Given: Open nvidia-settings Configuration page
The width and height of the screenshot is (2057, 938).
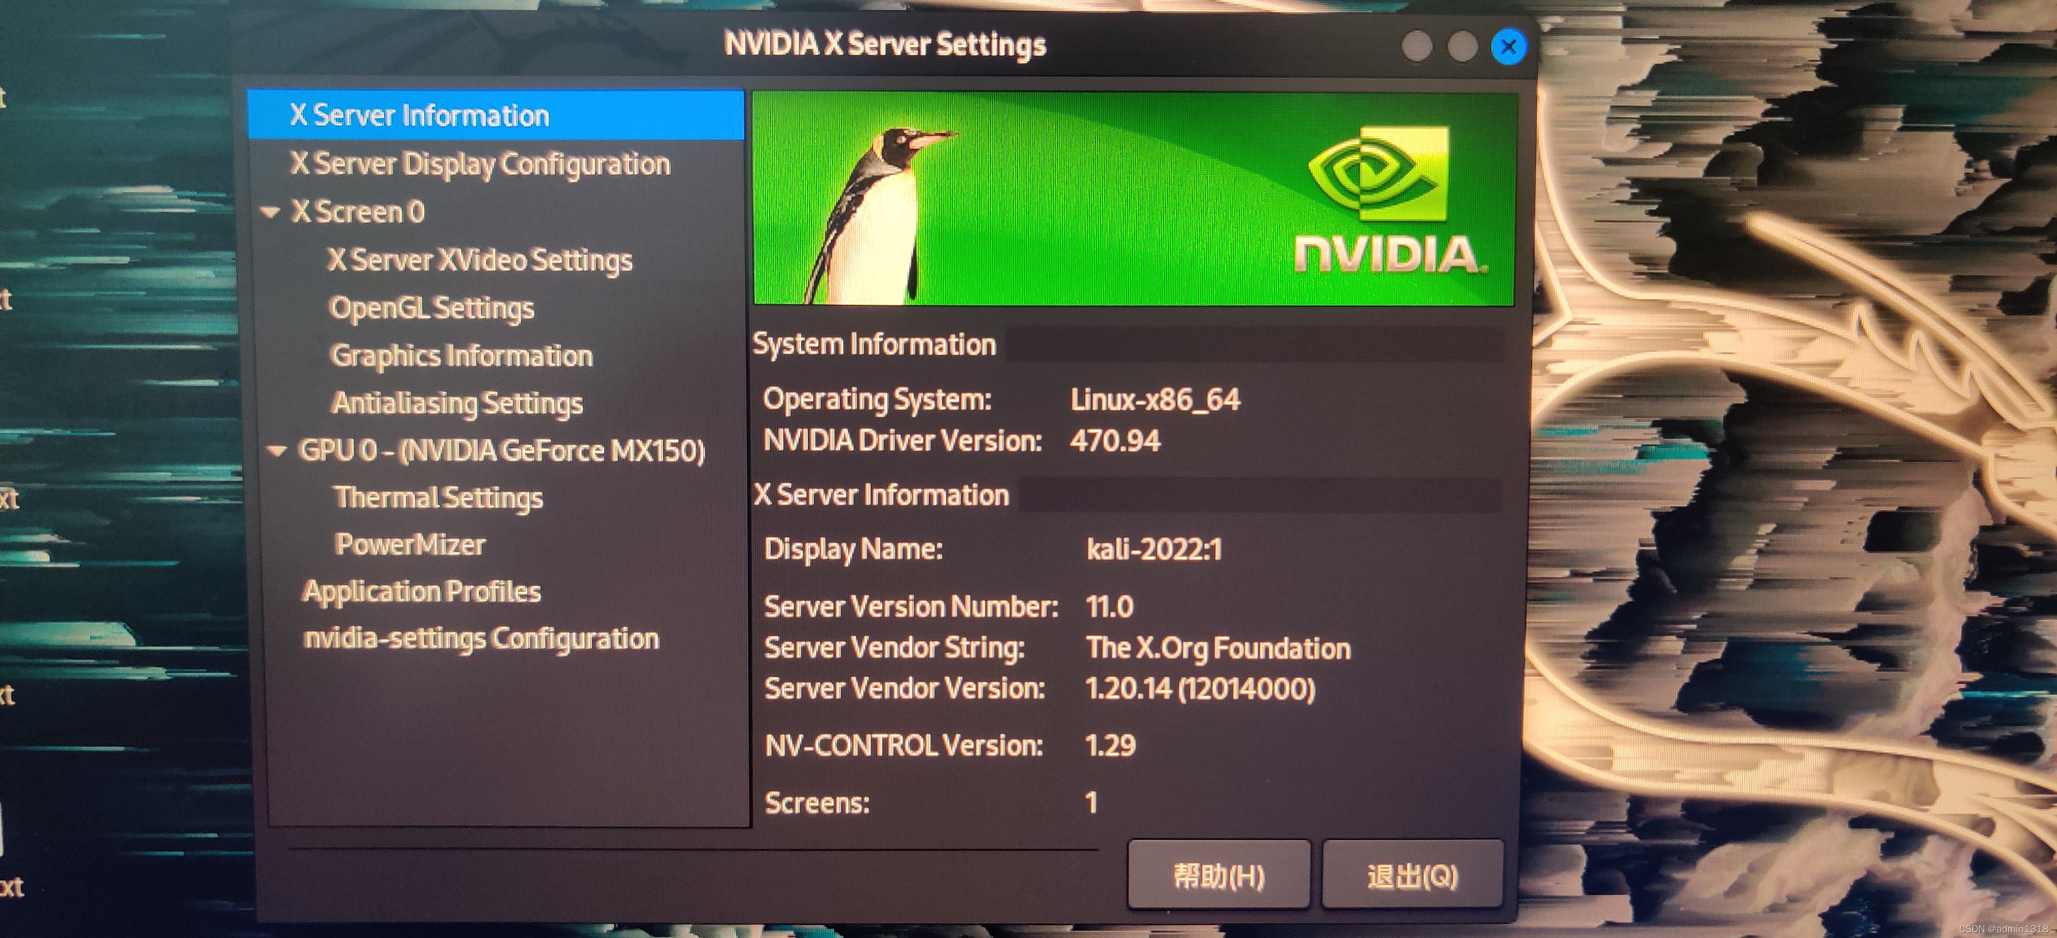Looking at the screenshot, I should click(x=481, y=639).
